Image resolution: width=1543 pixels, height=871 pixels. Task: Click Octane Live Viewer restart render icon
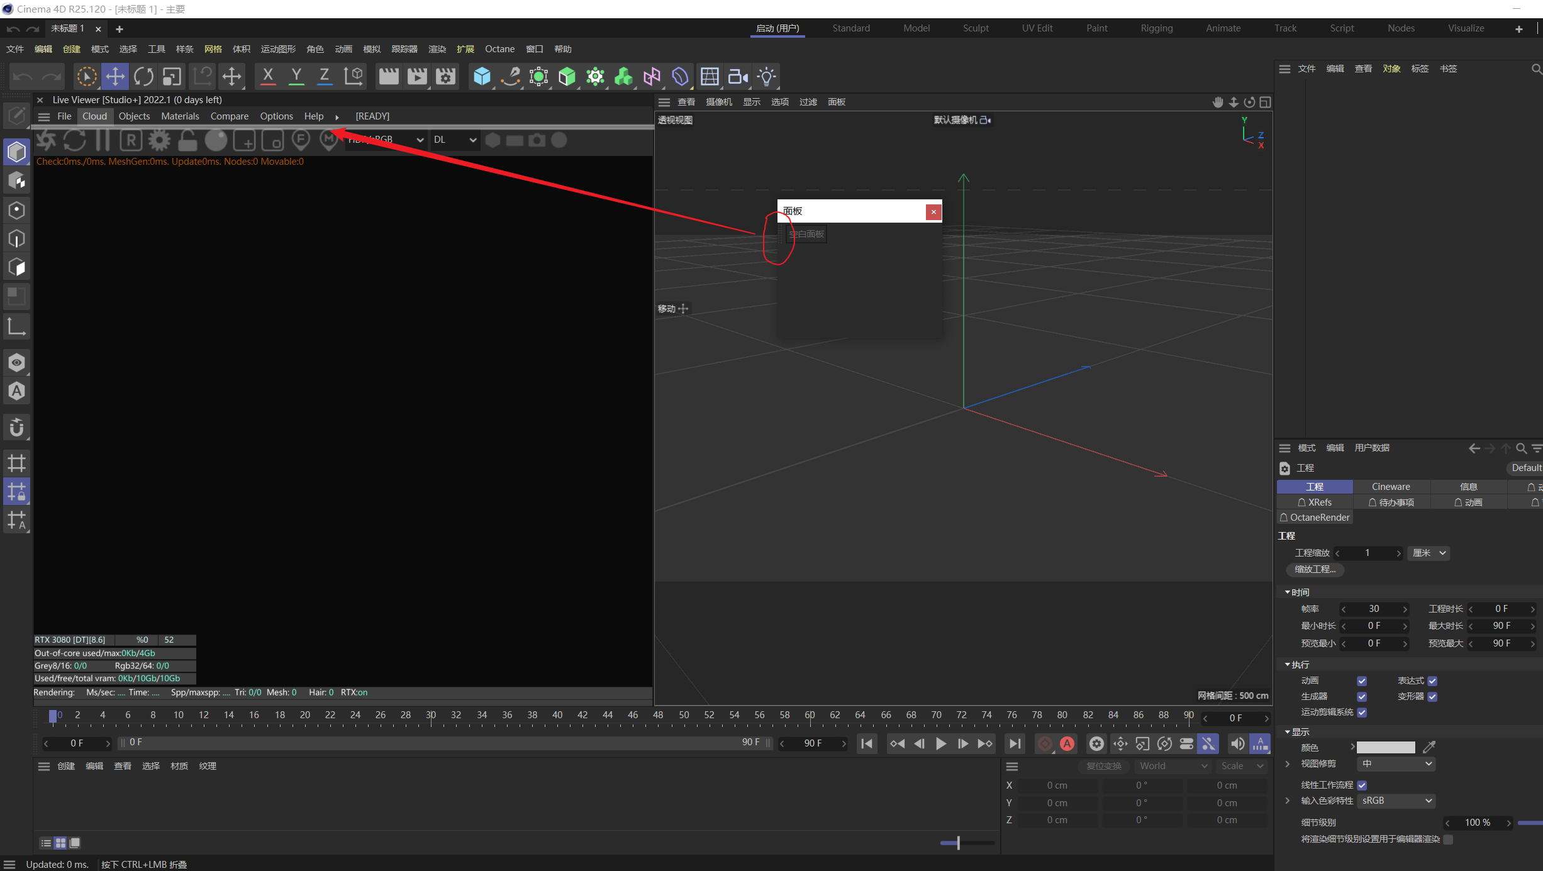(x=74, y=140)
